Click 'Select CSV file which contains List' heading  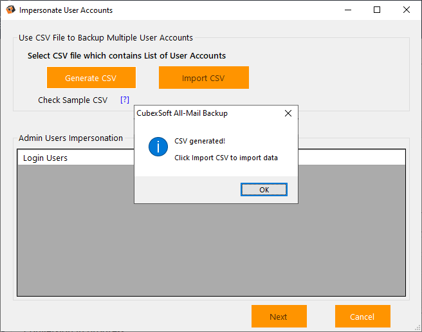coord(127,55)
